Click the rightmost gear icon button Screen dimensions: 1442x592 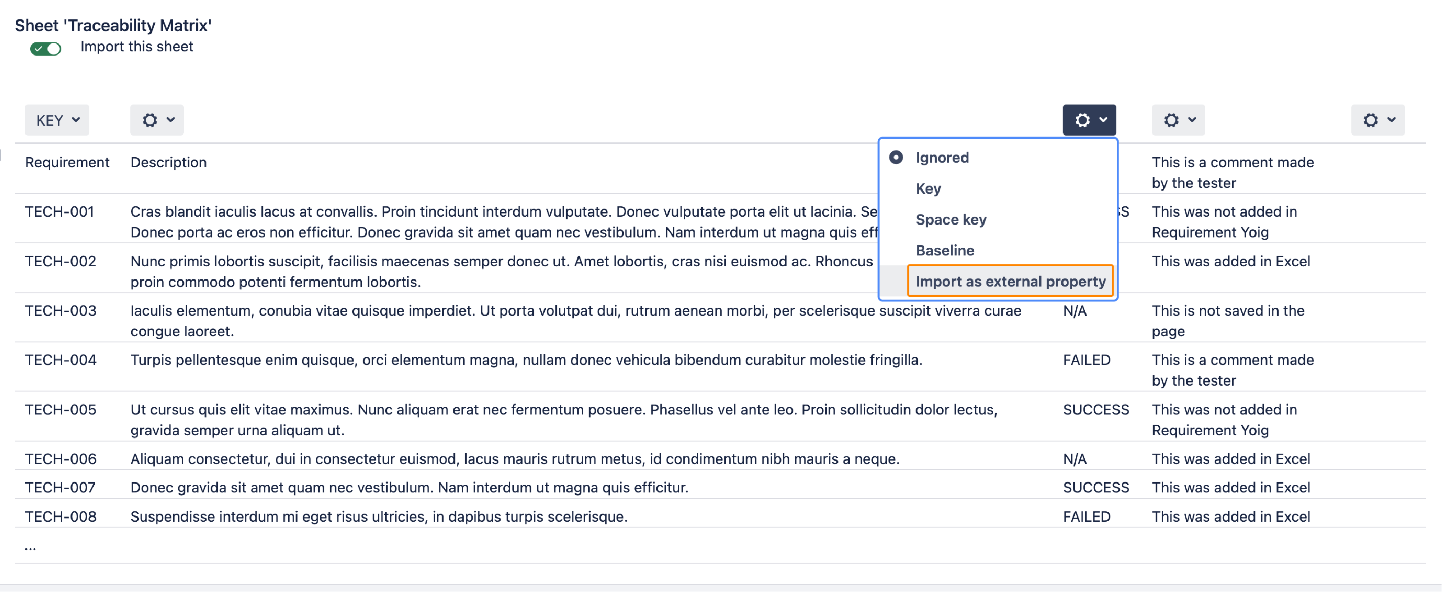click(1370, 120)
